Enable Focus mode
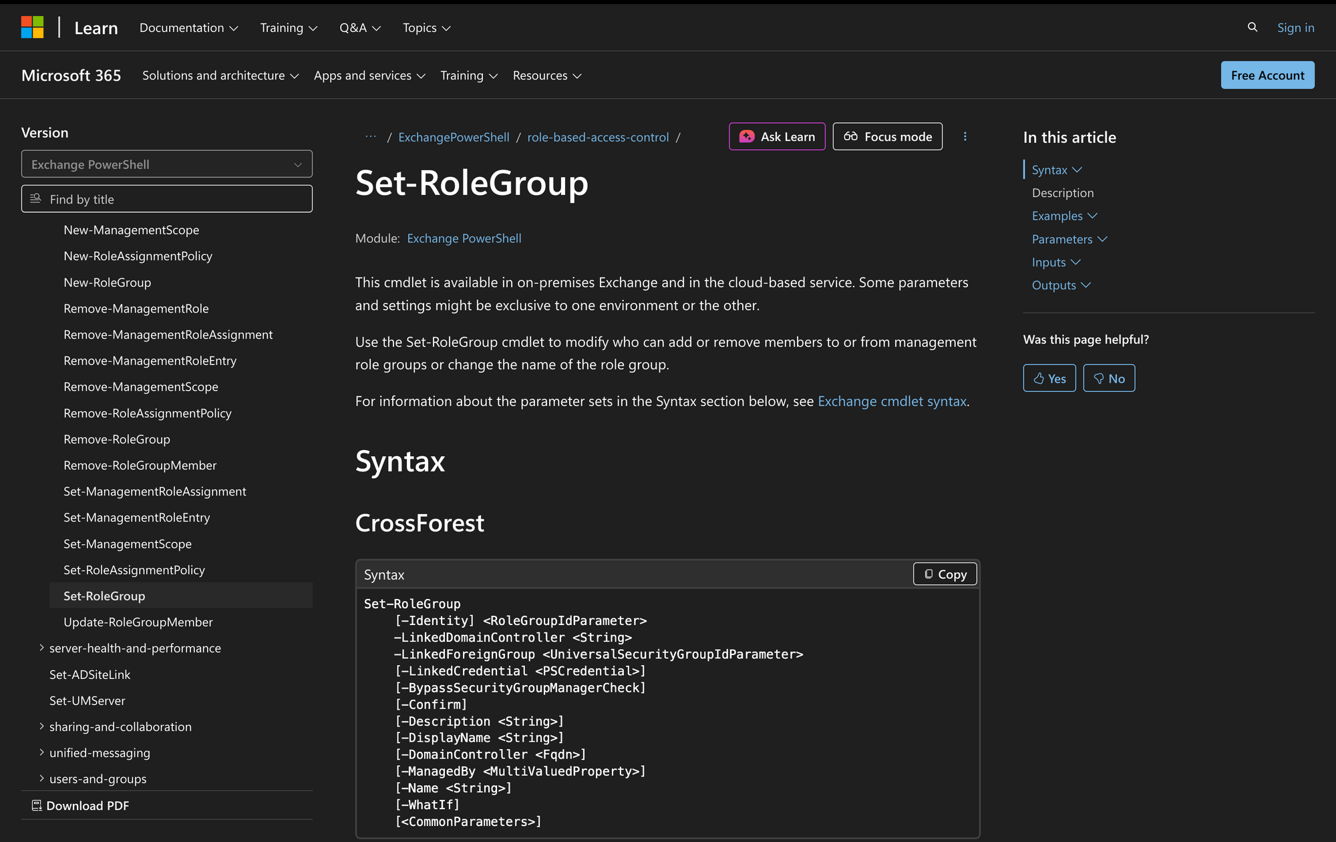The image size is (1336, 842). (887, 136)
